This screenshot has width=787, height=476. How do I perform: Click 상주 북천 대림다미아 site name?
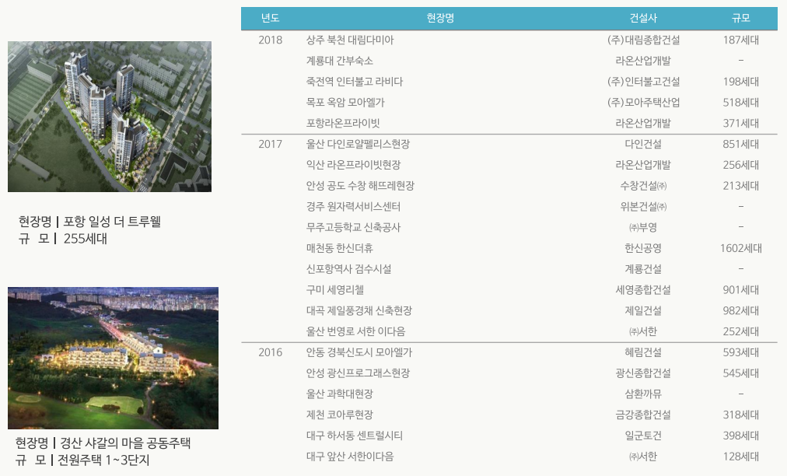click(x=350, y=40)
